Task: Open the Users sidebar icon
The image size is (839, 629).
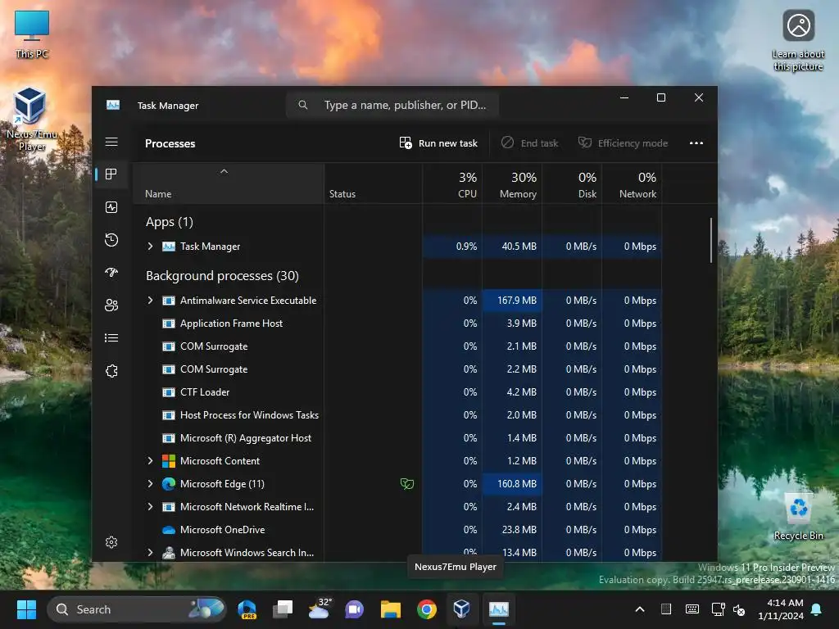Action: [x=111, y=305]
